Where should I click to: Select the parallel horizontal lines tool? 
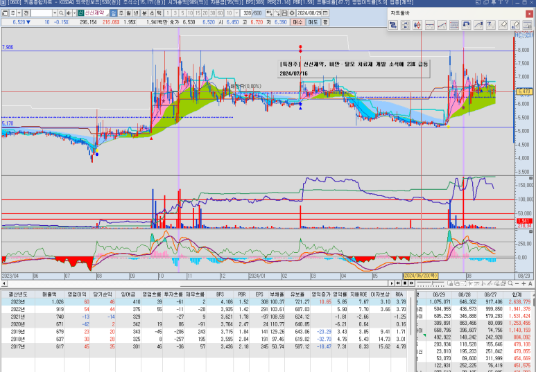[x=454, y=25]
